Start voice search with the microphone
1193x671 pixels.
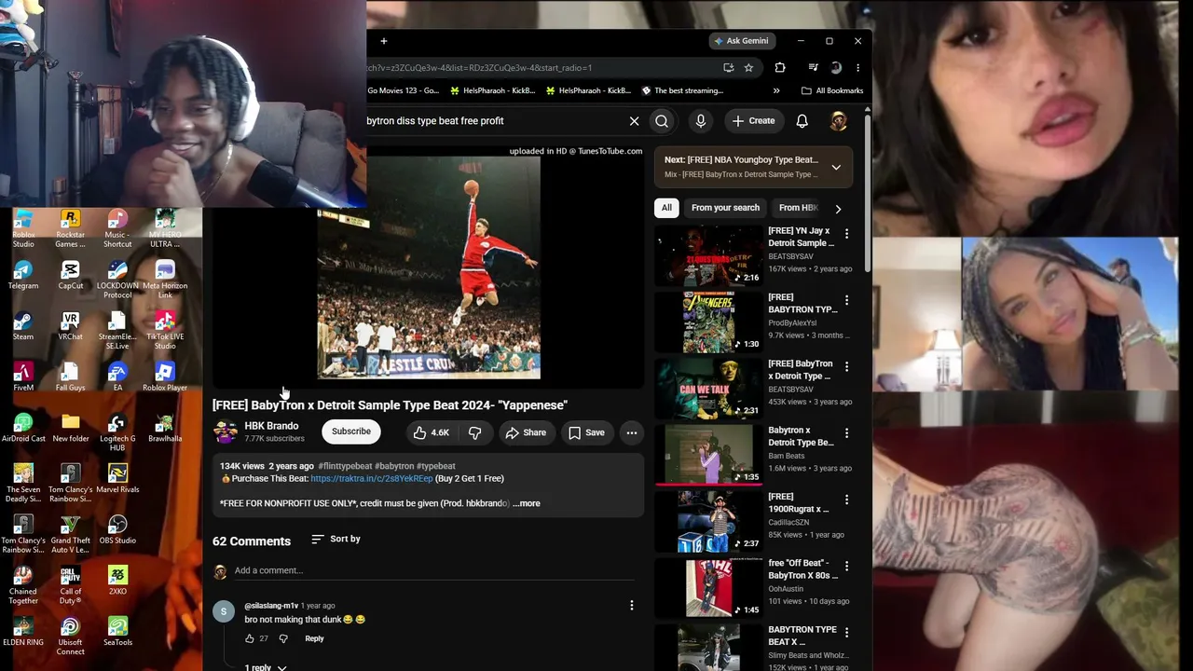coord(701,121)
